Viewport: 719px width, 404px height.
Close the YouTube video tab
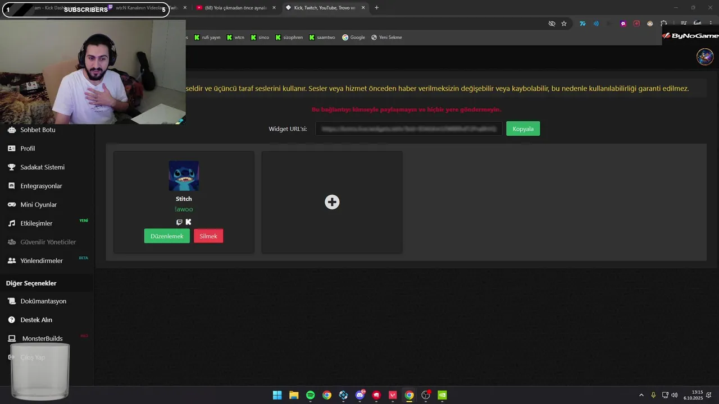(x=274, y=8)
